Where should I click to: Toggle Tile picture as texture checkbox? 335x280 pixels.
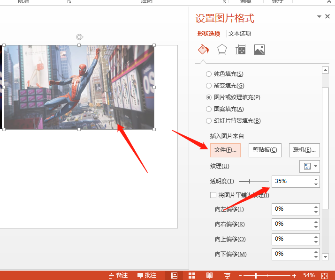[213, 195]
